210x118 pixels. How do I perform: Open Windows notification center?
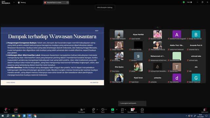pyautogui.click(x=206, y=116)
